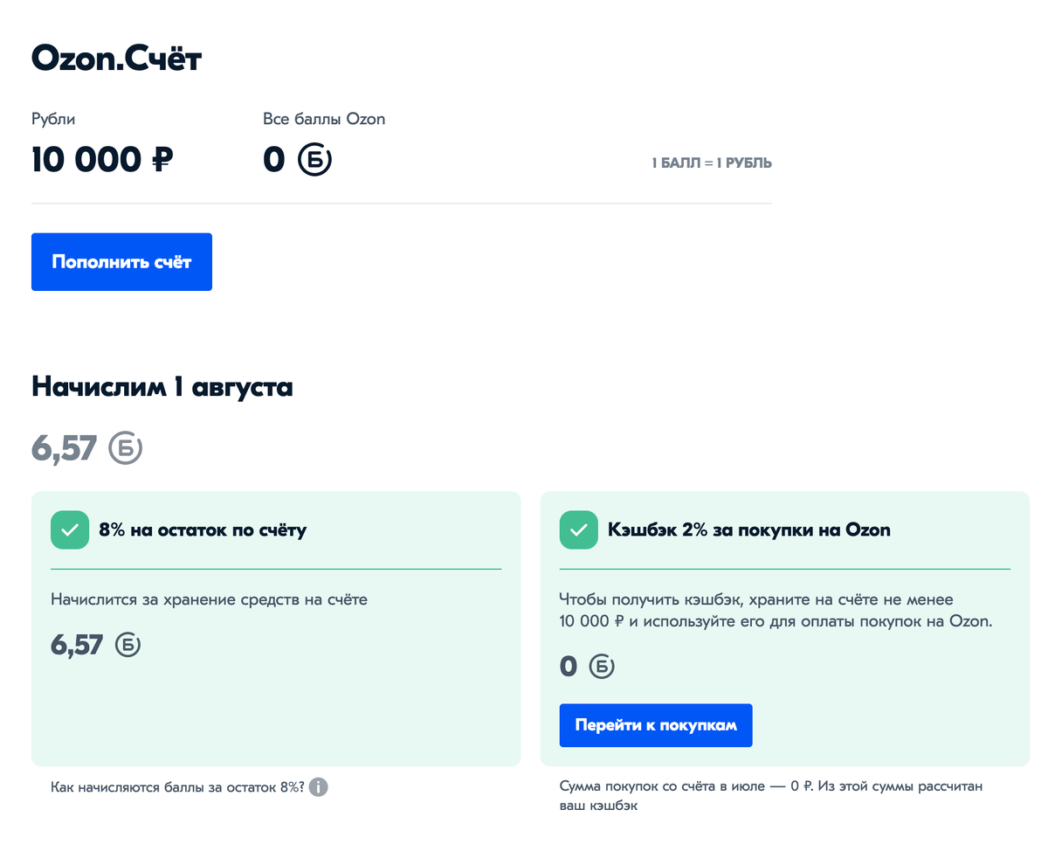1048x851 pixels.
Task: Toggle the 8% на остаток activation checkmark
Action: [x=70, y=529]
